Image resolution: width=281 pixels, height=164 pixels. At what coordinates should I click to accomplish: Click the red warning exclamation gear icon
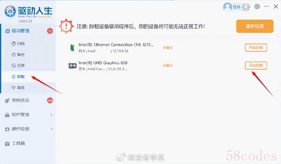coord(66,26)
